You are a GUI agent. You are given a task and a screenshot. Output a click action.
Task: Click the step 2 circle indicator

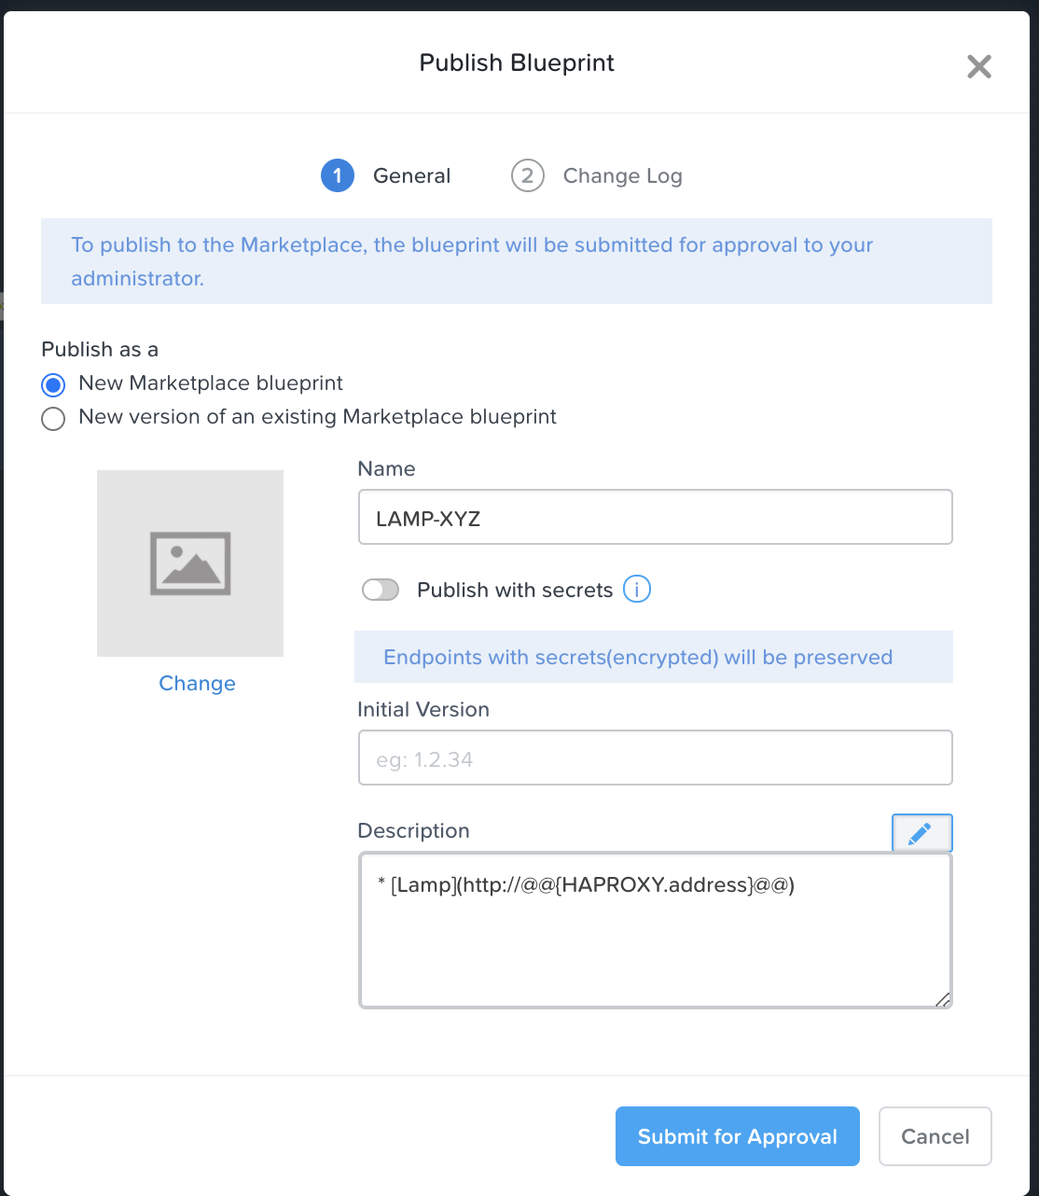click(528, 175)
